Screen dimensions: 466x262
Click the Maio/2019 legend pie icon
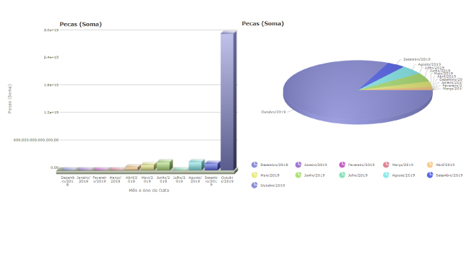254,175
